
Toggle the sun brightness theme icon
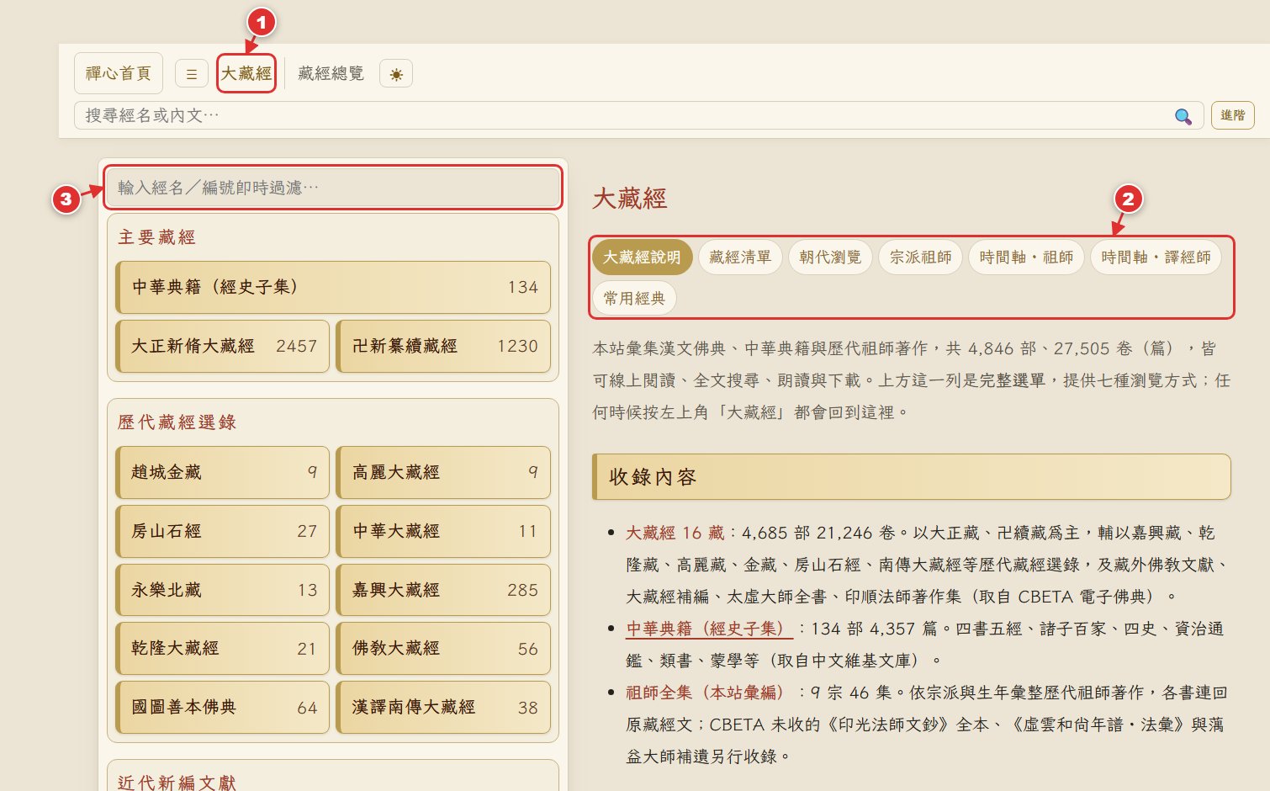coord(396,74)
